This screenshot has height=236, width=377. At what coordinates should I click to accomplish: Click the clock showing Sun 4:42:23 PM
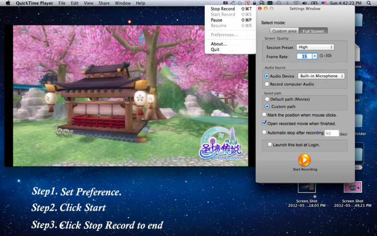tap(346, 3)
